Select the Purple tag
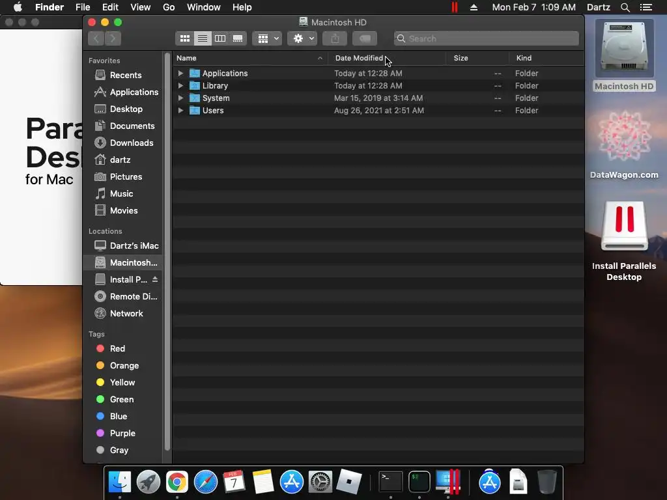667x500 pixels. coord(123,433)
